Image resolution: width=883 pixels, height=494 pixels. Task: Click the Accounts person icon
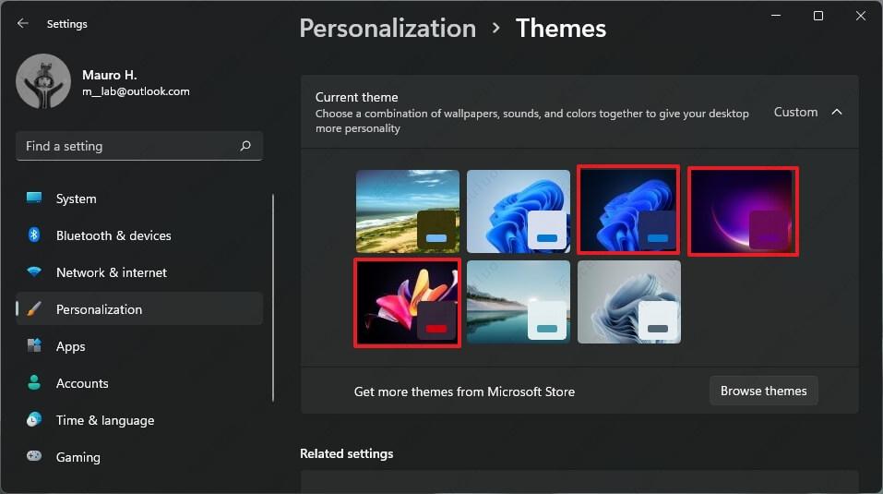coord(35,383)
